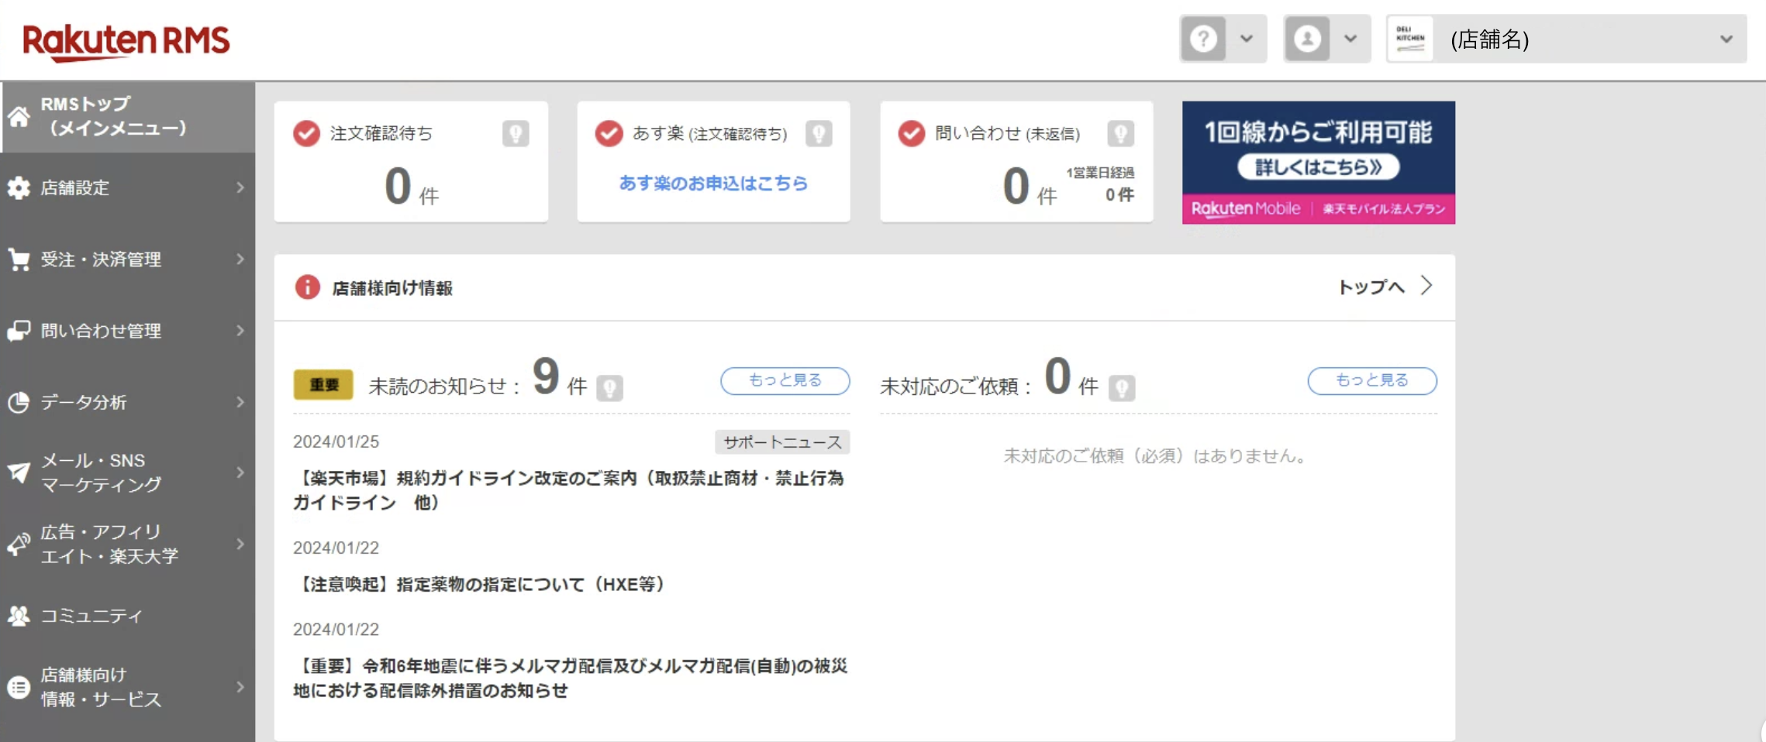
Task: Expand the メール・SNSマーケティング chevron
Action: (240, 472)
